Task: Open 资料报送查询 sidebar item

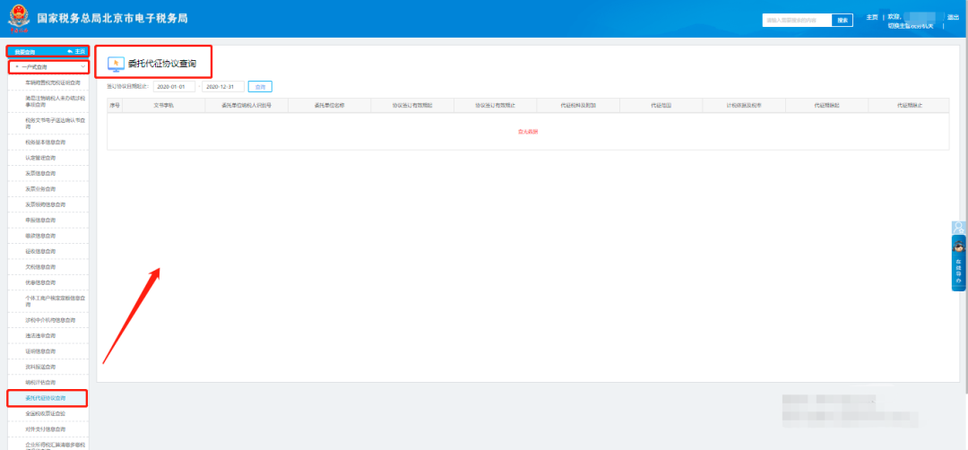Action: (40, 367)
